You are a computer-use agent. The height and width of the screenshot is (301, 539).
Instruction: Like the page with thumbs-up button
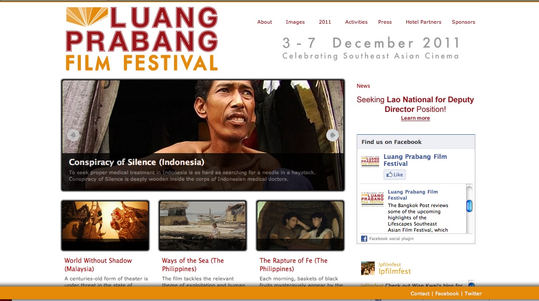click(394, 175)
